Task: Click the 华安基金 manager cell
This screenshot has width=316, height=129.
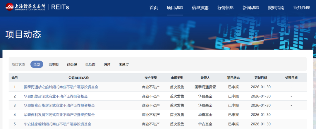Action: (x=205, y=124)
